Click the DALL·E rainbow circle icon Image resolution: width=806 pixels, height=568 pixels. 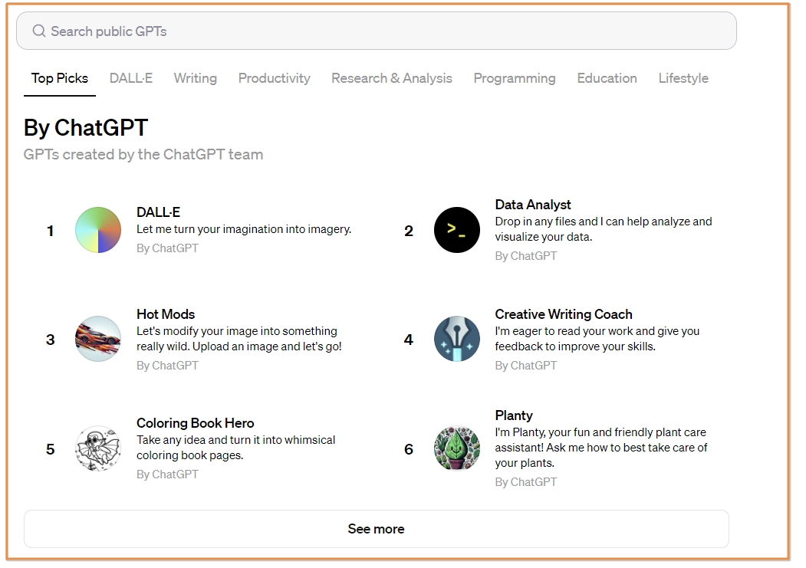pos(98,230)
